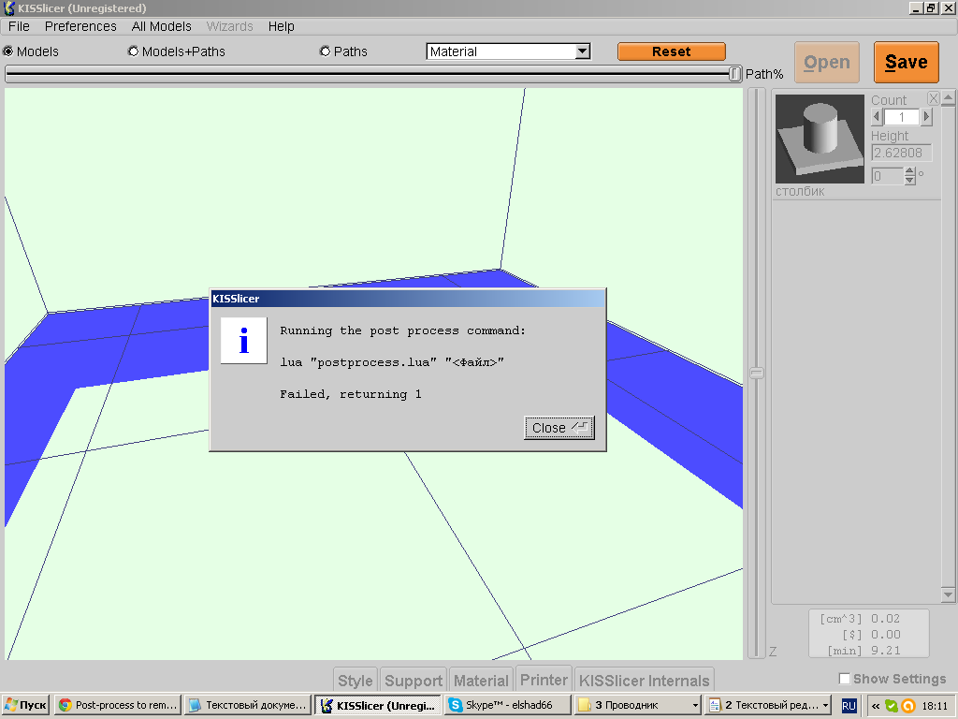
Task: Click the Path% slider handle
Action: coord(734,74)
